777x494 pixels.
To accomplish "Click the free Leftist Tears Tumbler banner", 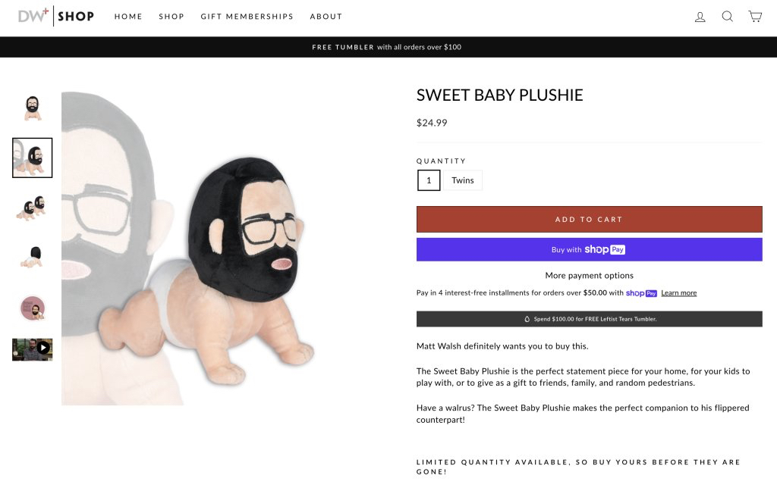I will [589, 319].
